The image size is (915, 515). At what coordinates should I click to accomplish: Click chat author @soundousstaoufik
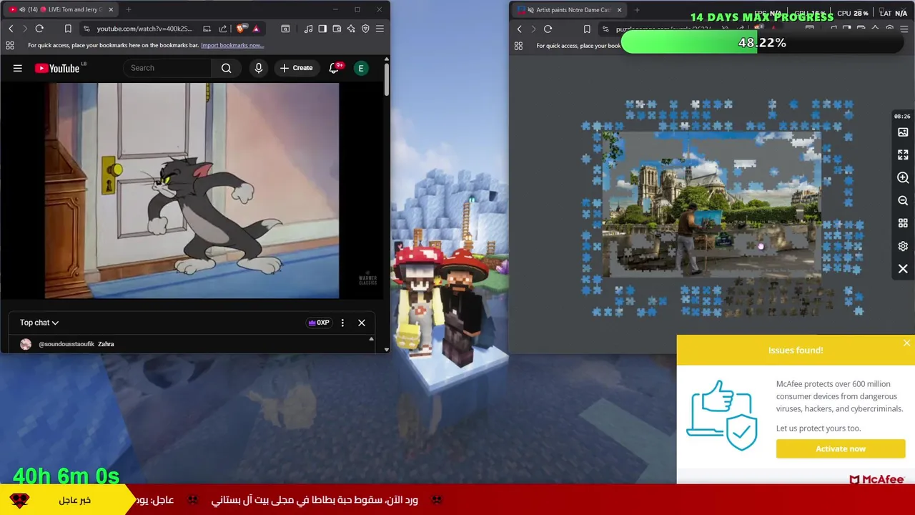[x=66, y=344]
